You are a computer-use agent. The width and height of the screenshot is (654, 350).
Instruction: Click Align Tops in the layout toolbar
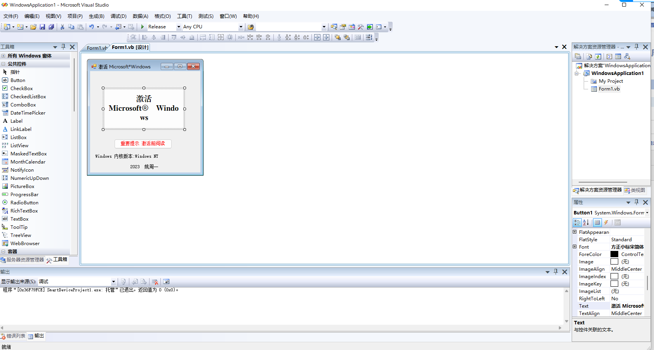[174, 37]
